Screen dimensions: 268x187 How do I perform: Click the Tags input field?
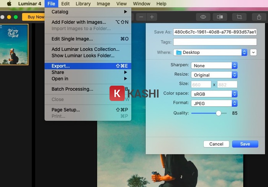[x=215, y=42]
